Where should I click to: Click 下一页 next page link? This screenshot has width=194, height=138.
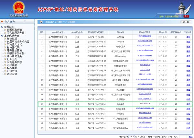click(170, 137)
